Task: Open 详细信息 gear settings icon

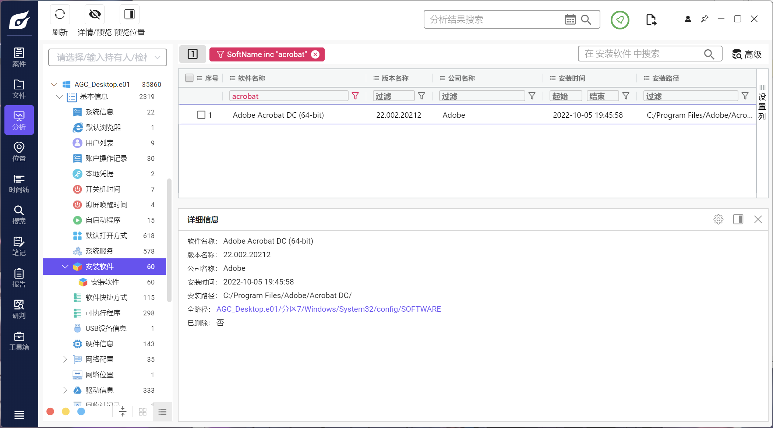Action: tap(718, 219)
